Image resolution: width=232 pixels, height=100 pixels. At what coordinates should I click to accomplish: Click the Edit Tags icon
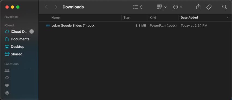click(x=209, y=7)
